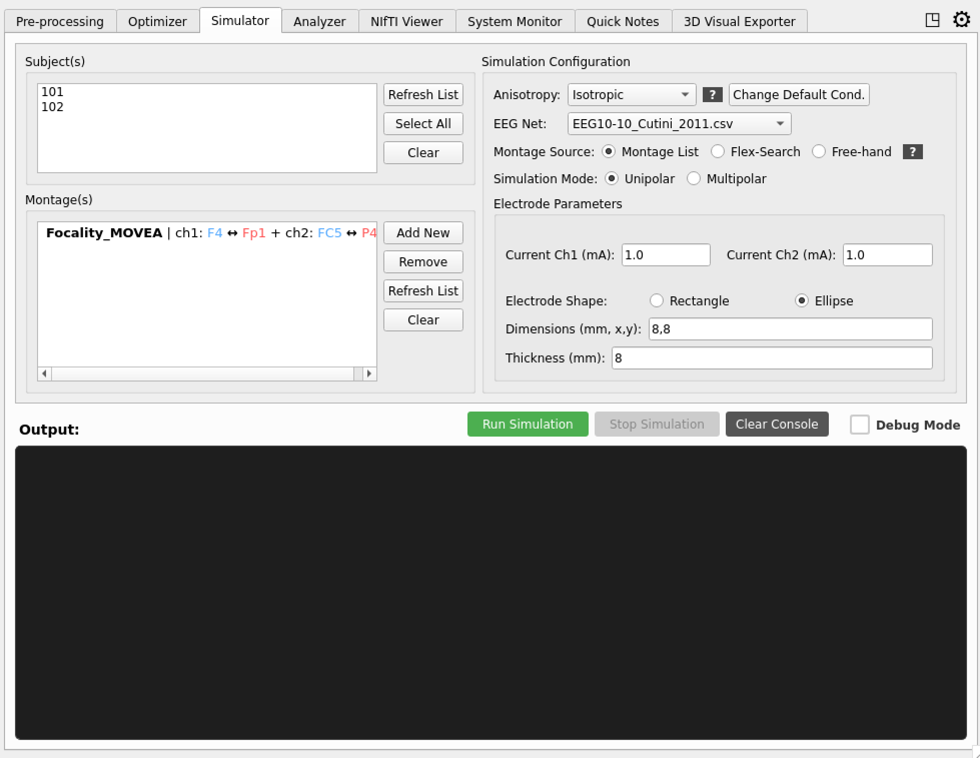
Task: Open the Anisotropy dropdown
Action: tap(632, 94)
